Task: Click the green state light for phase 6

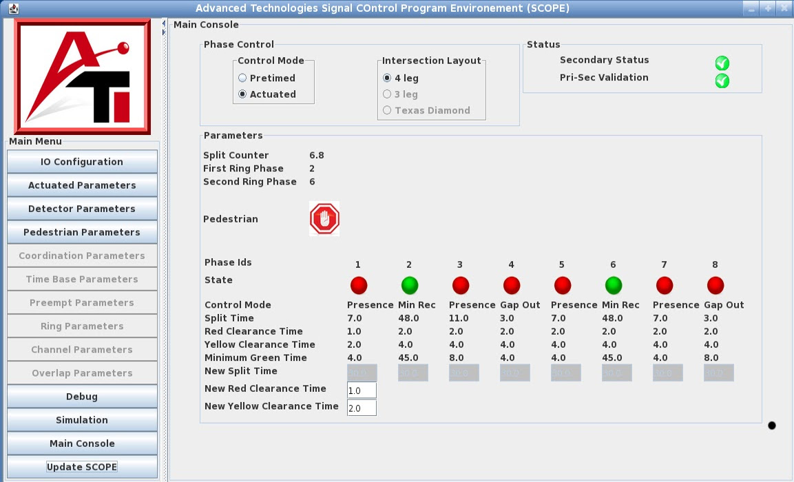Action: click(x=613, y=285)
